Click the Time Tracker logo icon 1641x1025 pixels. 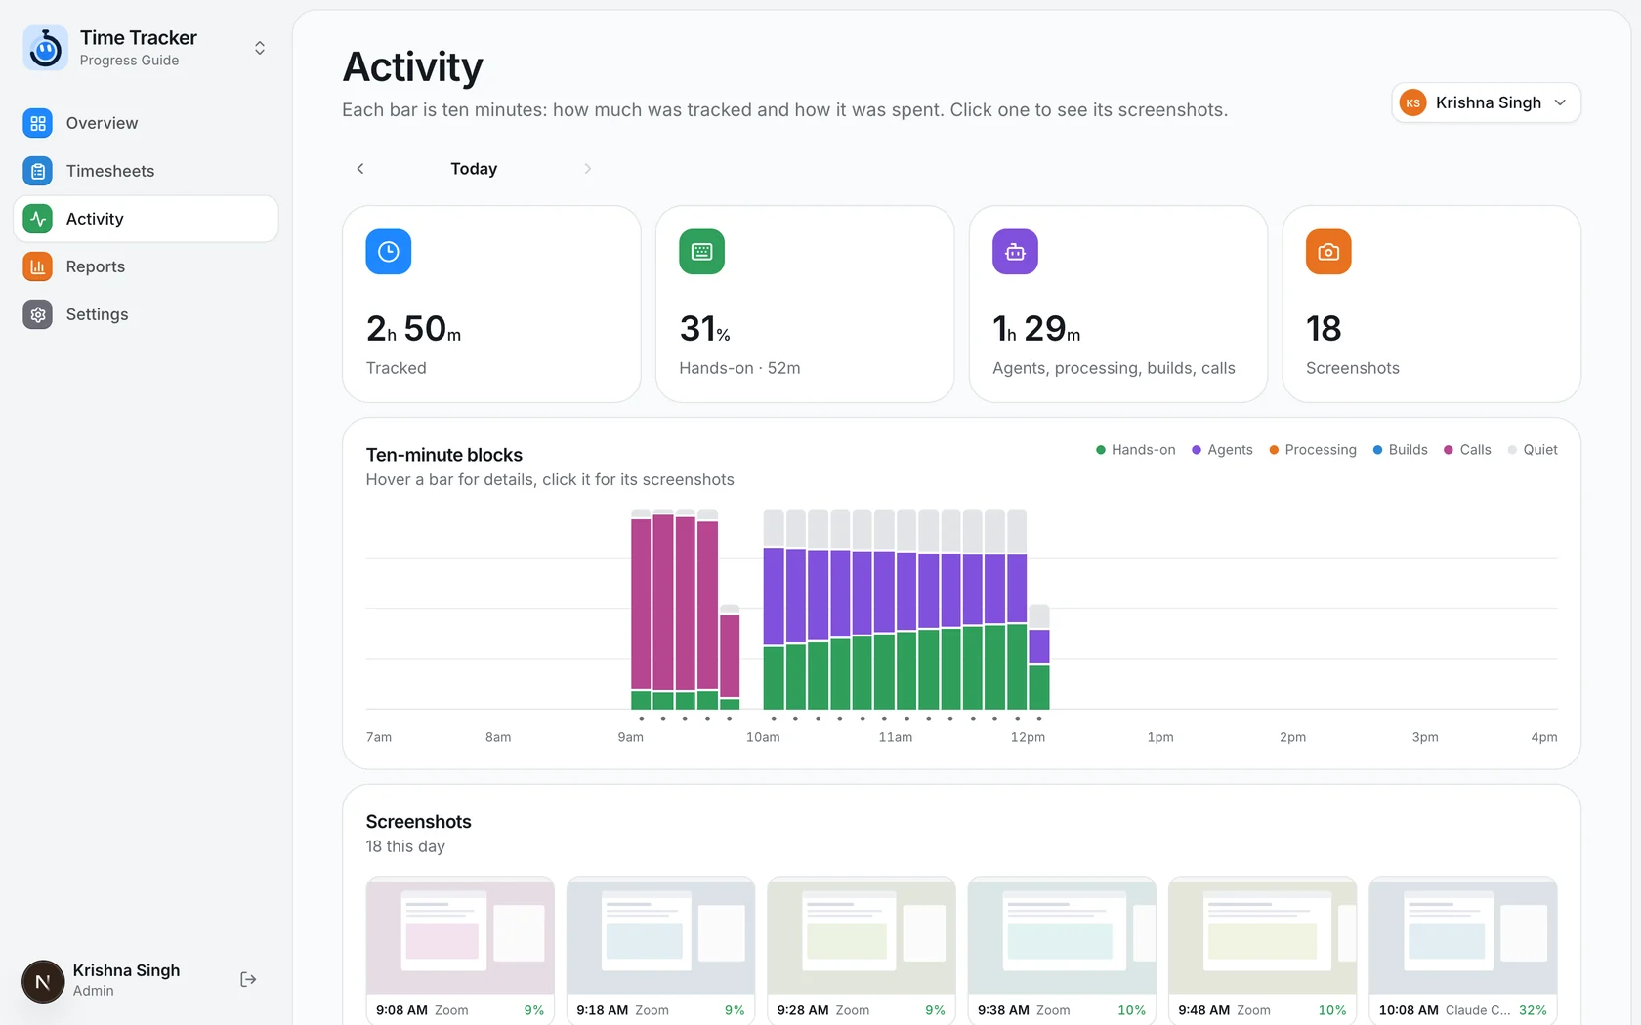click(x=45, y=48)
